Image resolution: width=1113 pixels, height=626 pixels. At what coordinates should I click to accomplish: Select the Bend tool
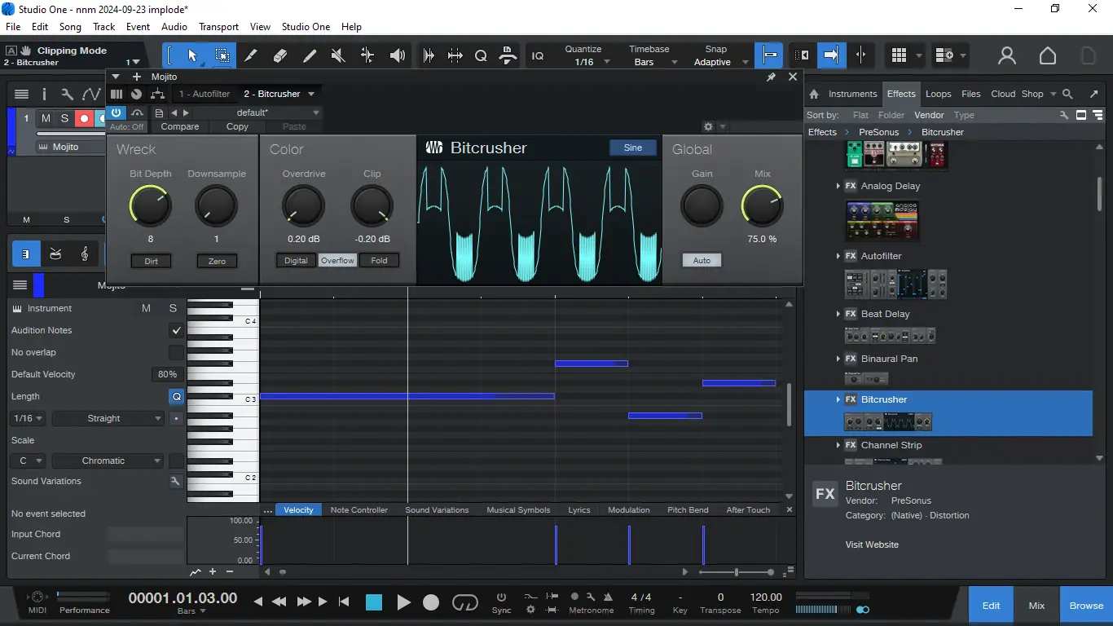pos(367,55)
